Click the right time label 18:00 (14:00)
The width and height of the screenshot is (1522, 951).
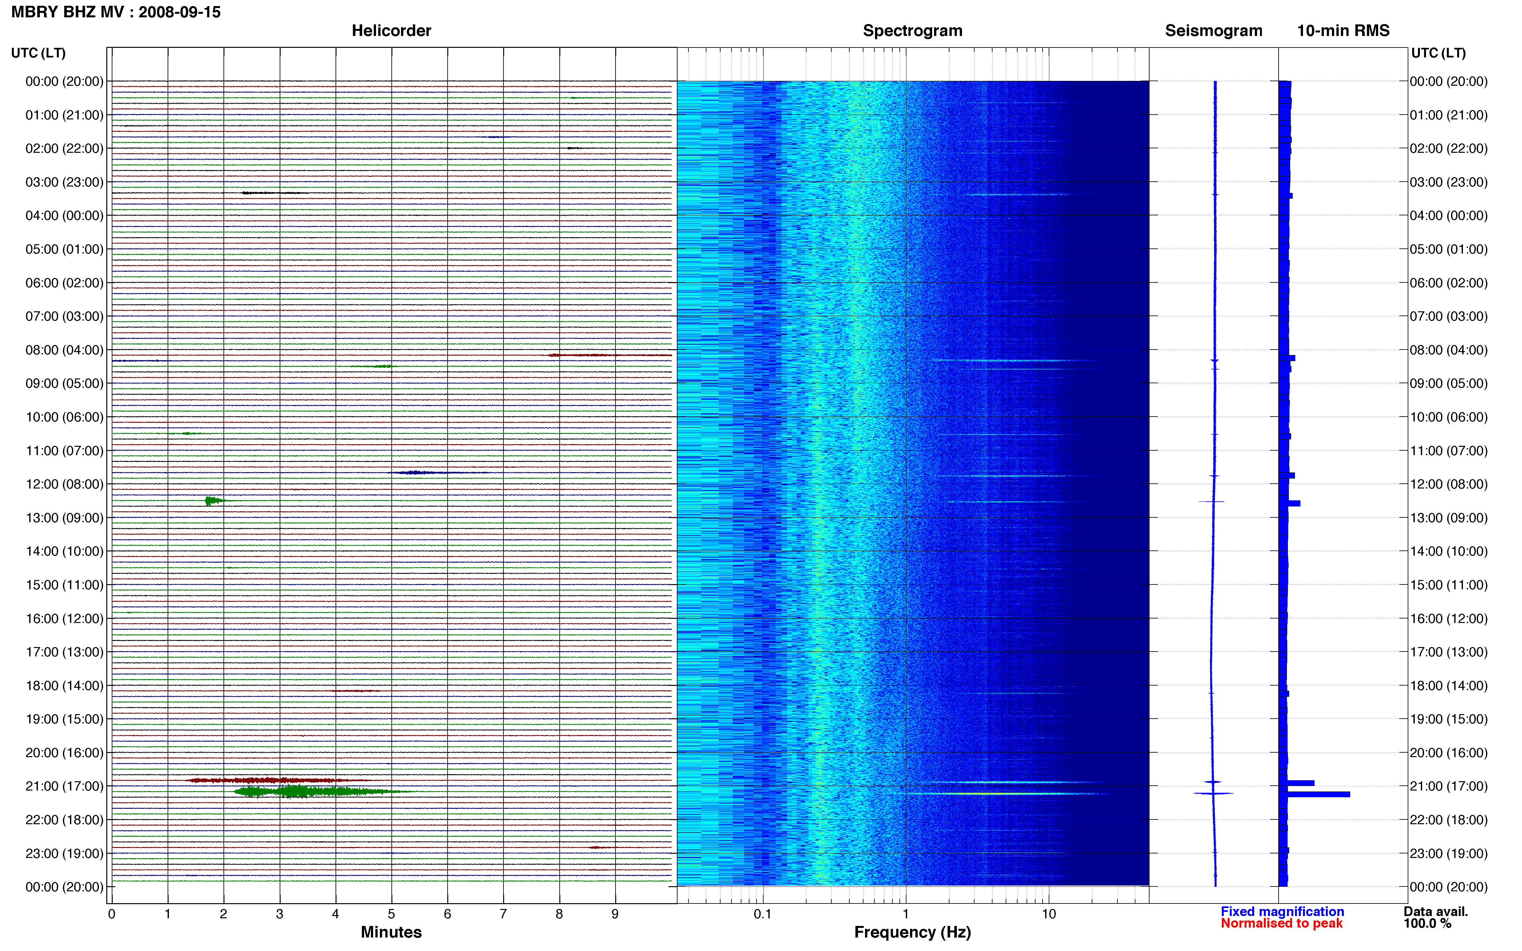click(x=1448, y=686)
